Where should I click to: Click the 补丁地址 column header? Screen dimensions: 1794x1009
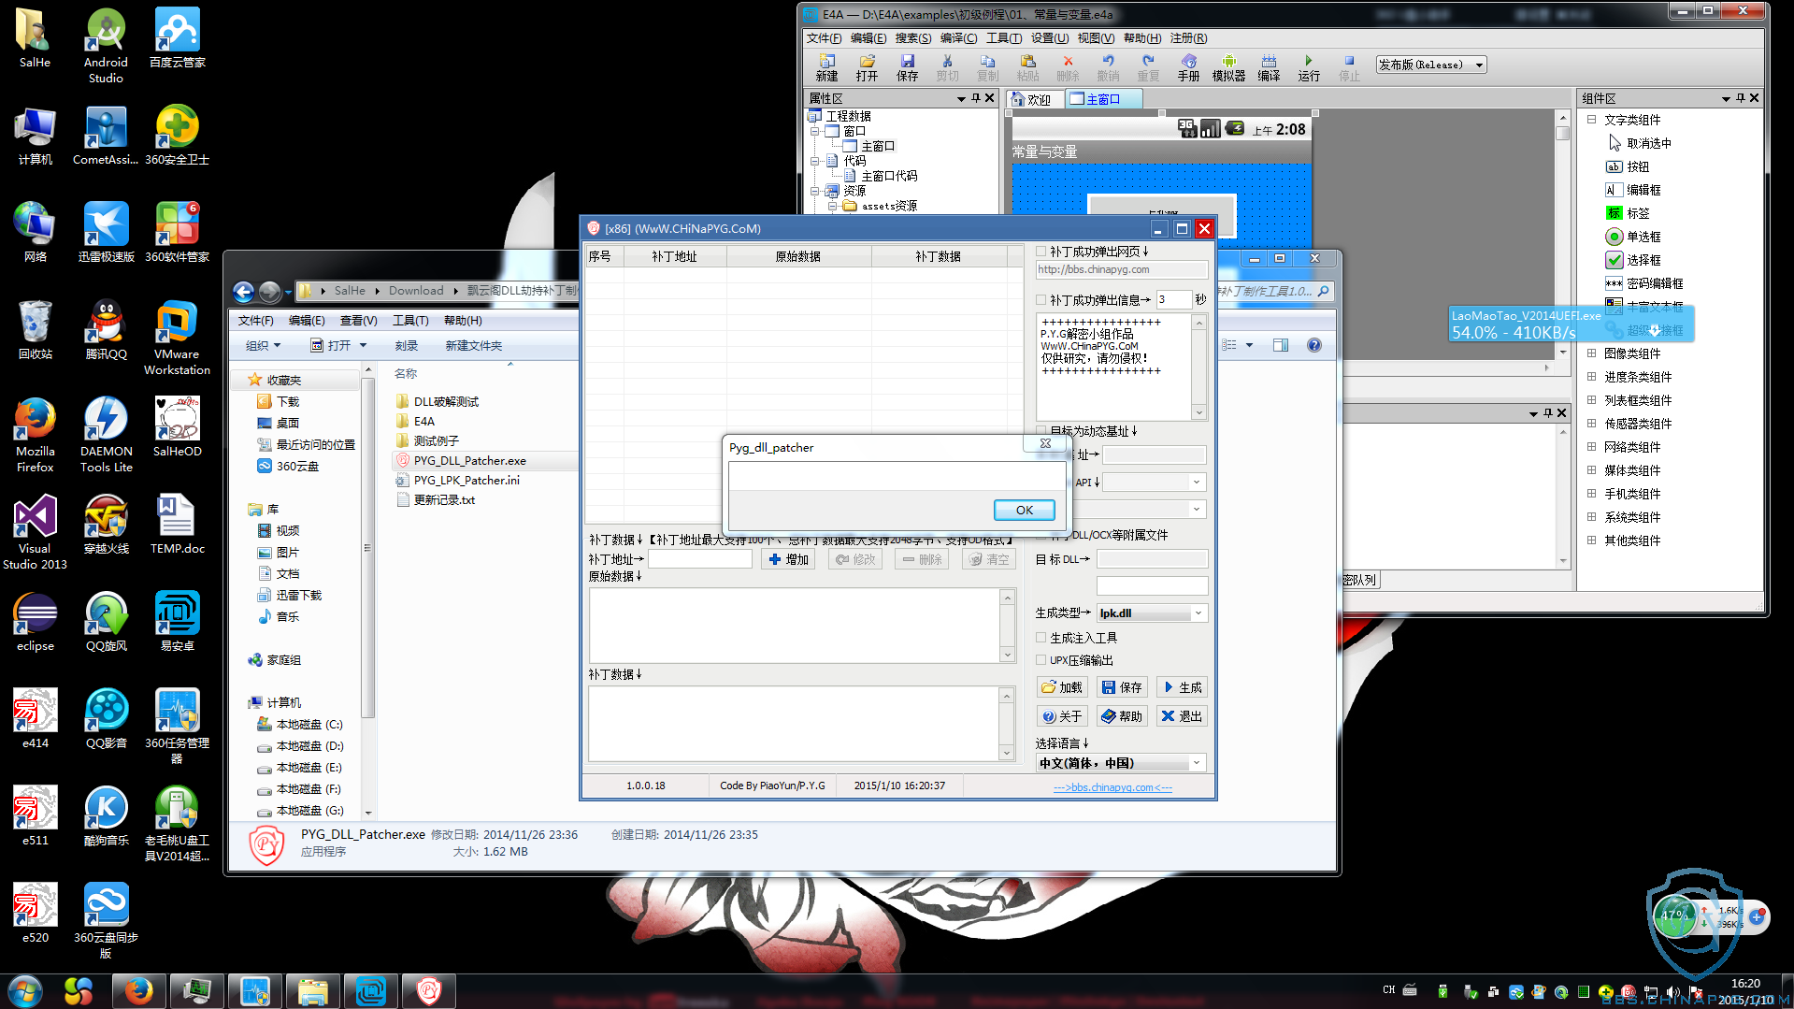(674, 256)
